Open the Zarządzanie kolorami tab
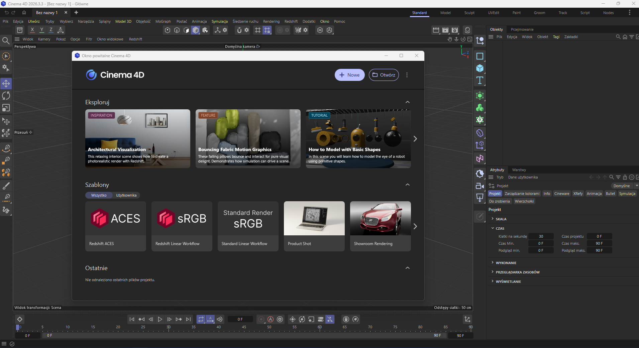The height and width of the screenshot is (348, 639). 522,194
